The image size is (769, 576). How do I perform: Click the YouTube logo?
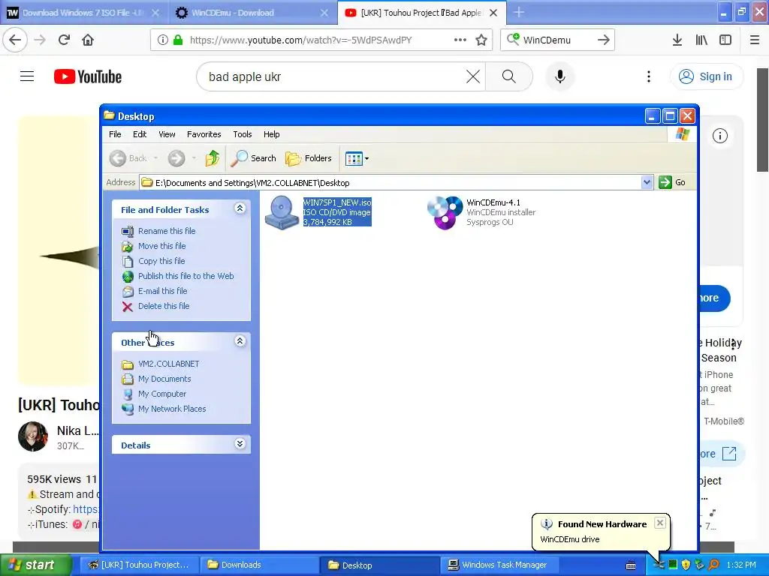click(x=88, y=76)
